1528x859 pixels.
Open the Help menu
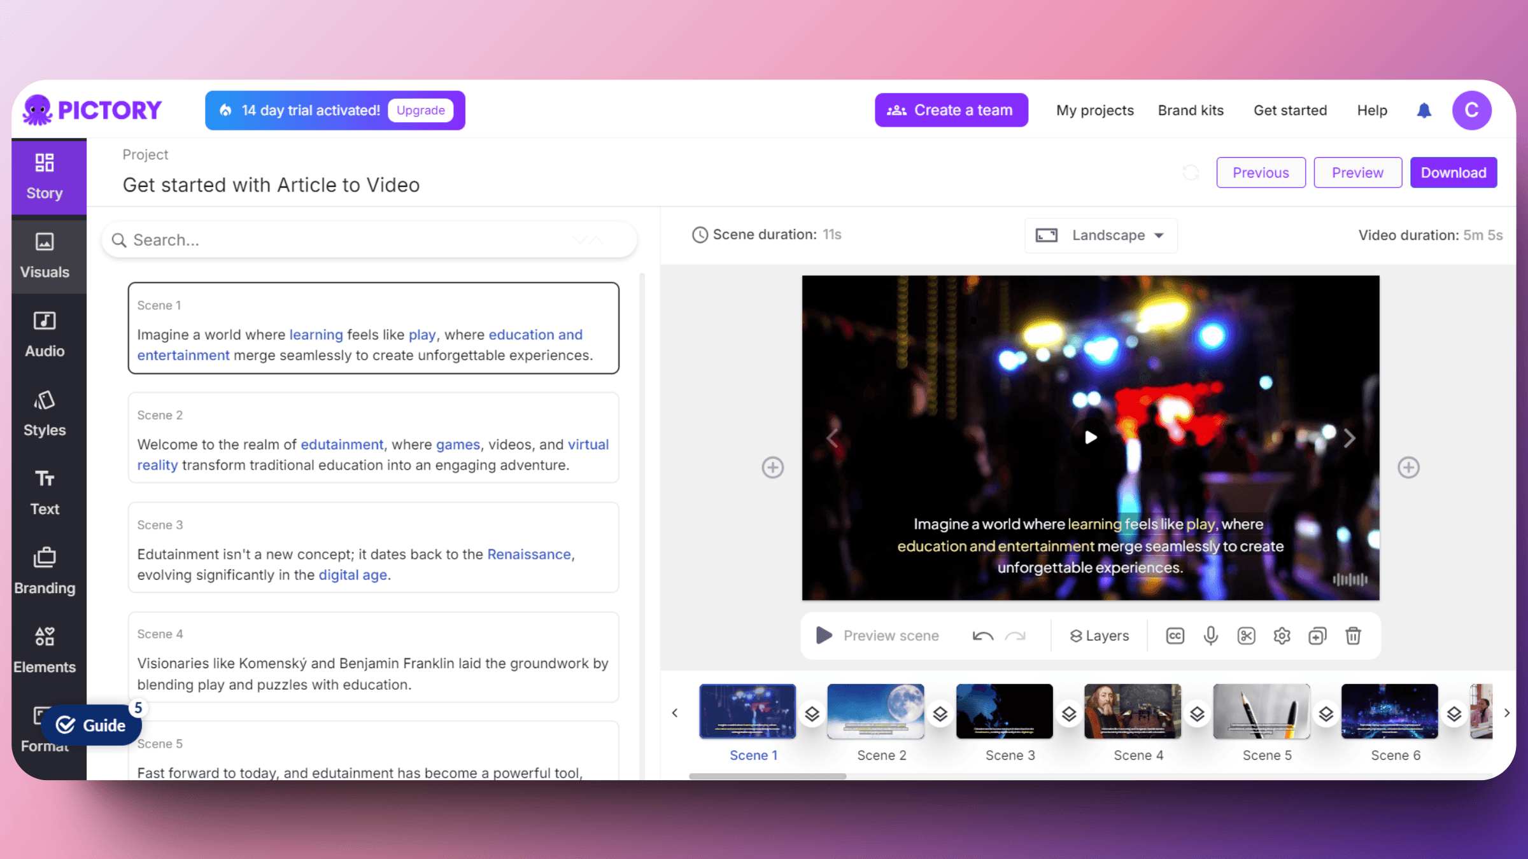pyautogui.click(x=1371, y=110)
